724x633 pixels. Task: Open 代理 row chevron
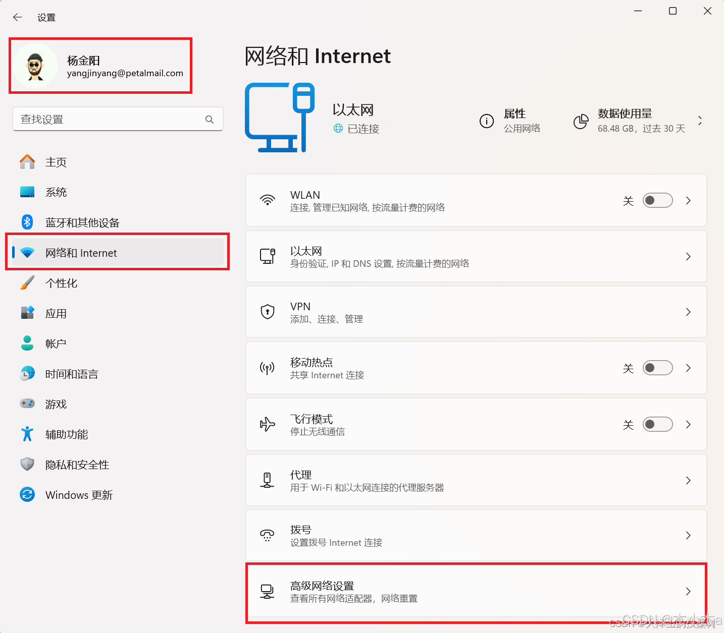tap(688, 480)
